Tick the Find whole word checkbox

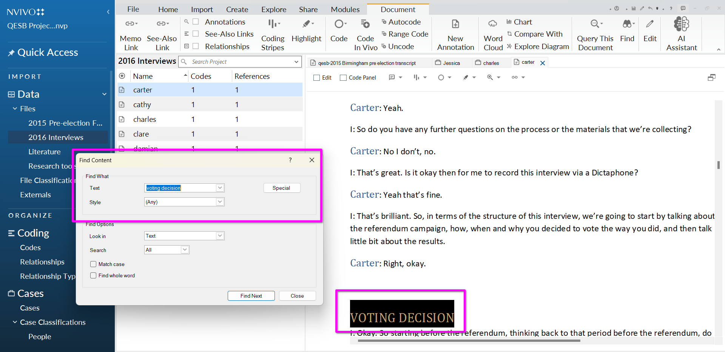[x=93, y=275]
